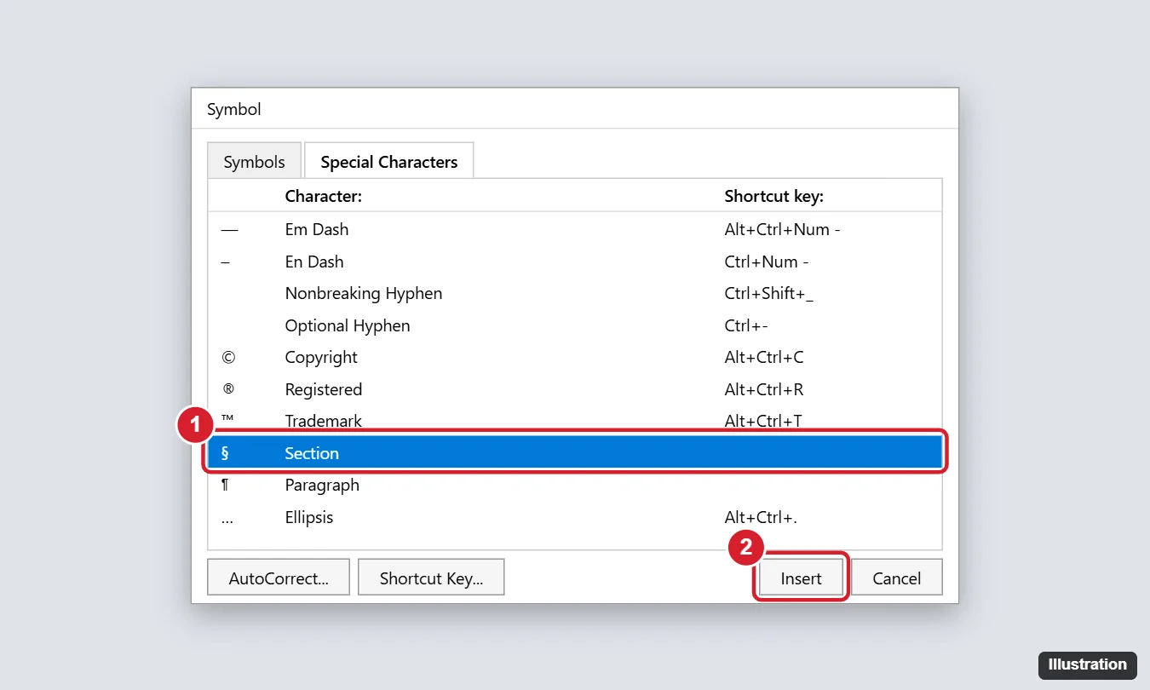Select the Em Dash row
1150x690 pixels.
pos(575,230)
